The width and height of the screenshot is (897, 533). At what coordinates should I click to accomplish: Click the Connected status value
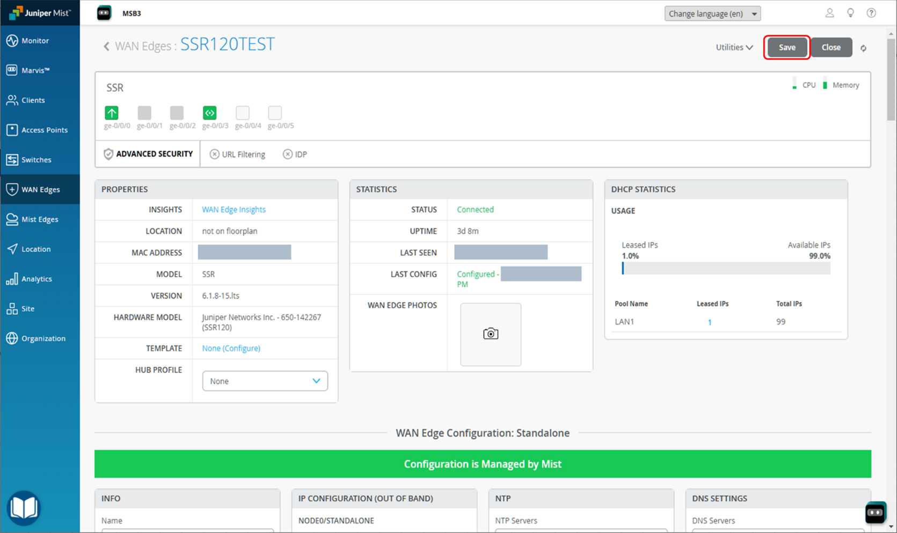click(x=475, y=210)
